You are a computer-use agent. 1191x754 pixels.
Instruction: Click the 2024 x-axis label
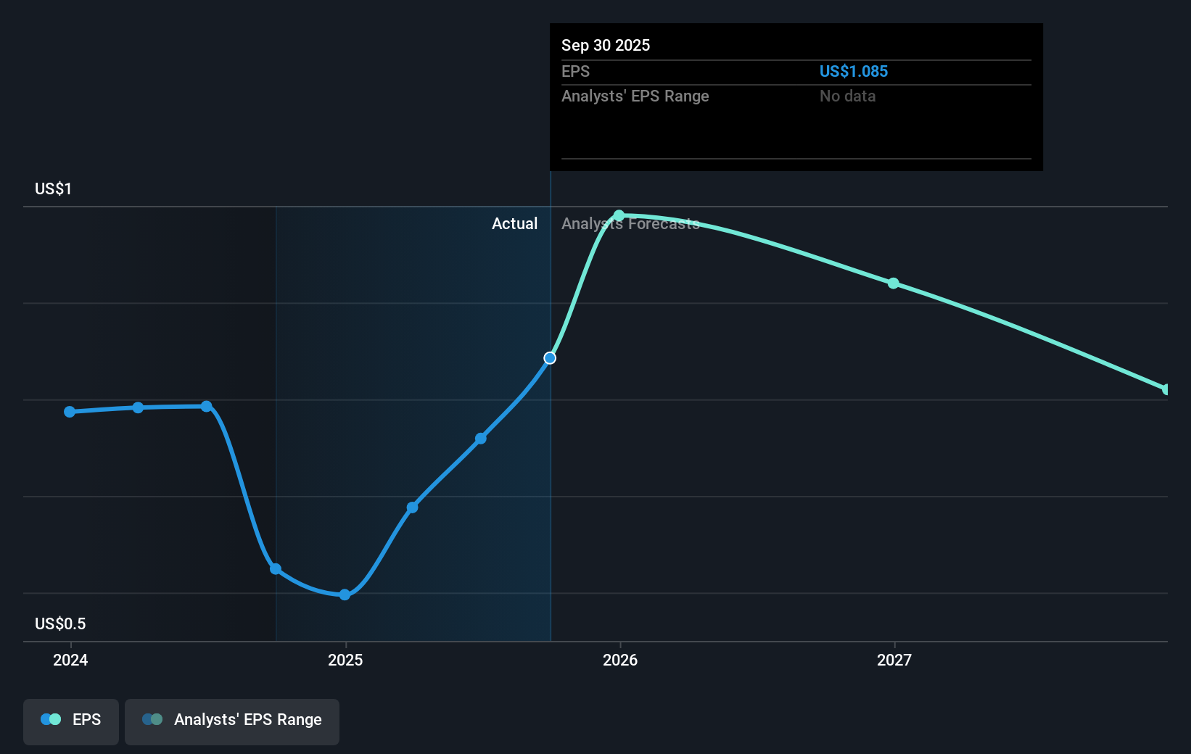(70, 660)
